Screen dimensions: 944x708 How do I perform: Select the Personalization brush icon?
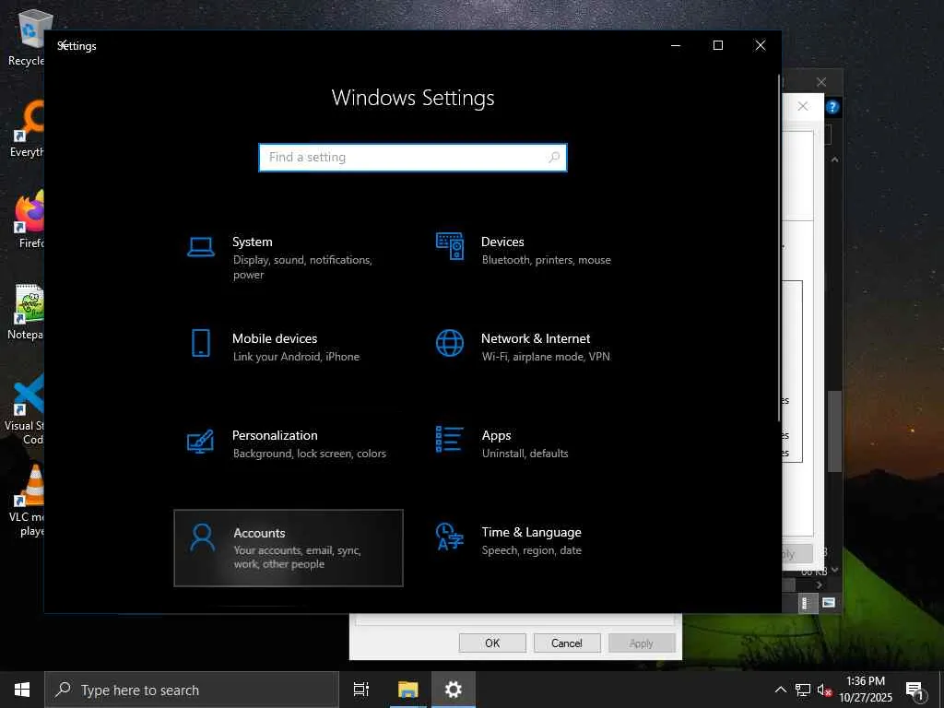coord(200,441)
